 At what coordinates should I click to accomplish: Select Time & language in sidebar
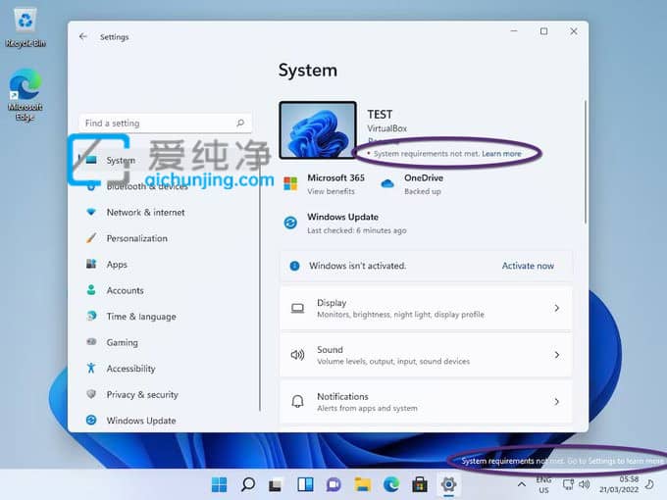[141, 317]
